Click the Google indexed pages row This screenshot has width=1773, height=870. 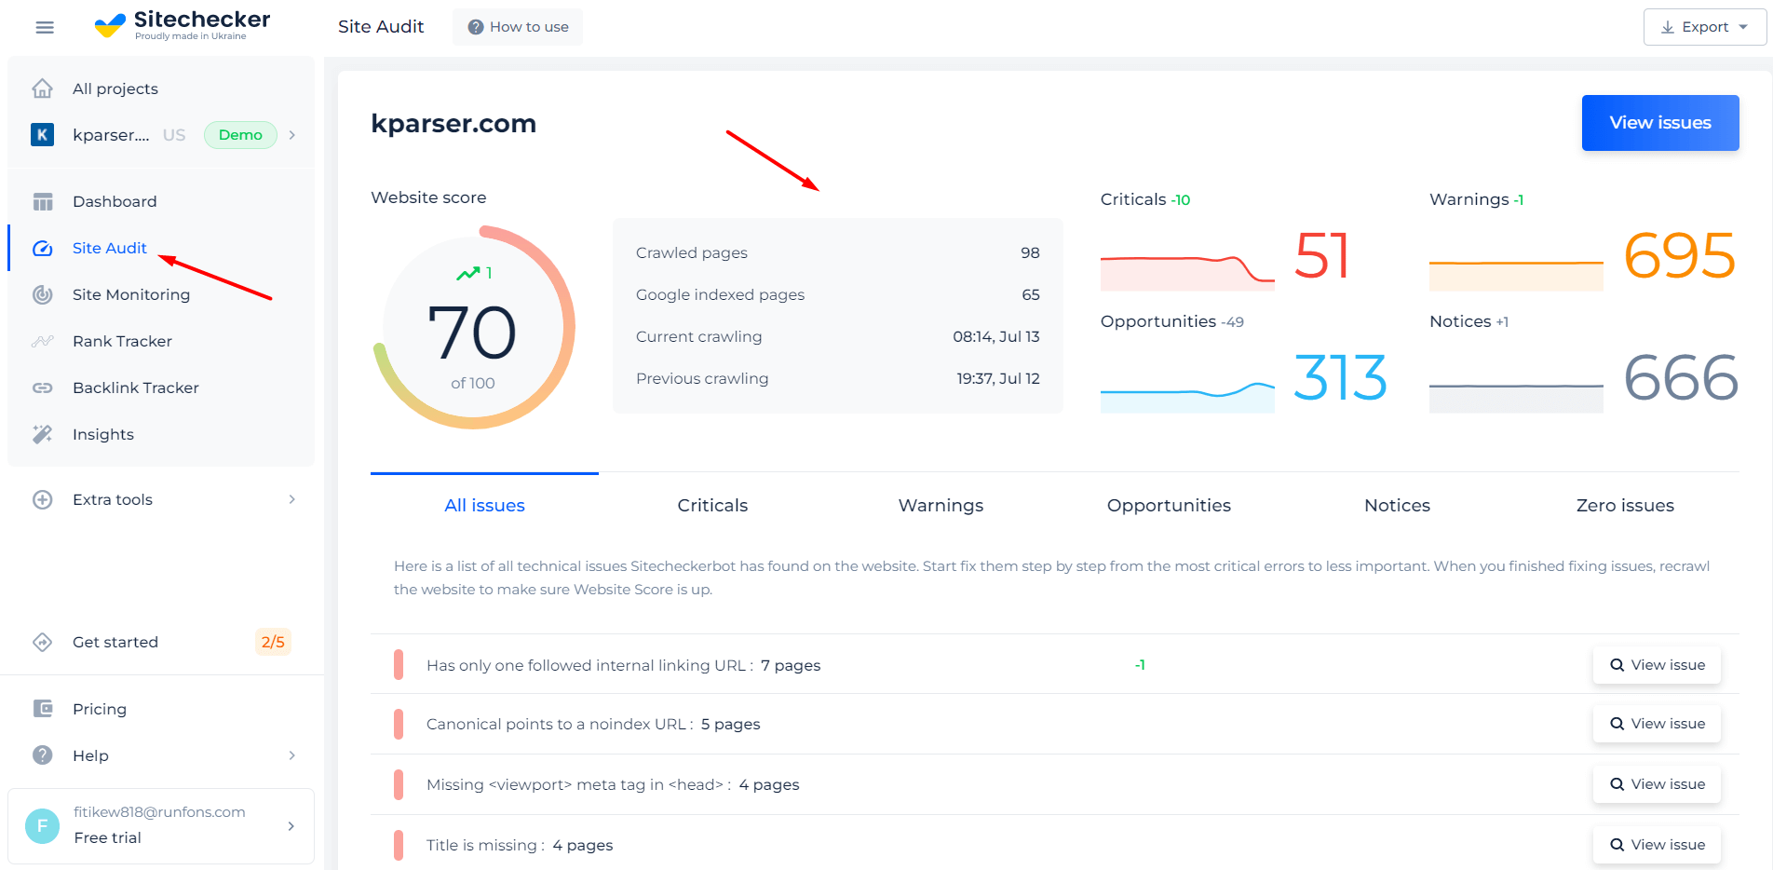(x=838, y=294)
